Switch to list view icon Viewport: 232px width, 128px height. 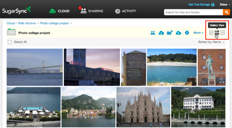[x=211, y=33]
